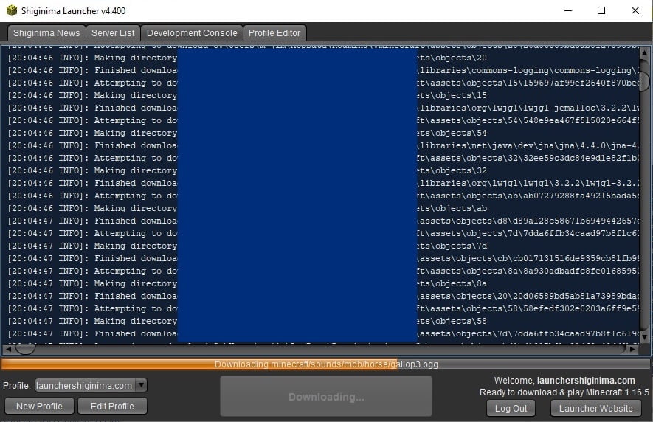653x422 pixels.
Task: Click the Downloading... button
Action: 326,397
